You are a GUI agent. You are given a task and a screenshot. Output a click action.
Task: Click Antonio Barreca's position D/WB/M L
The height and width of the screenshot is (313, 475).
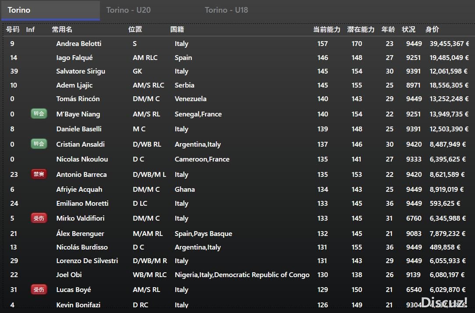(x=149, y=174)
